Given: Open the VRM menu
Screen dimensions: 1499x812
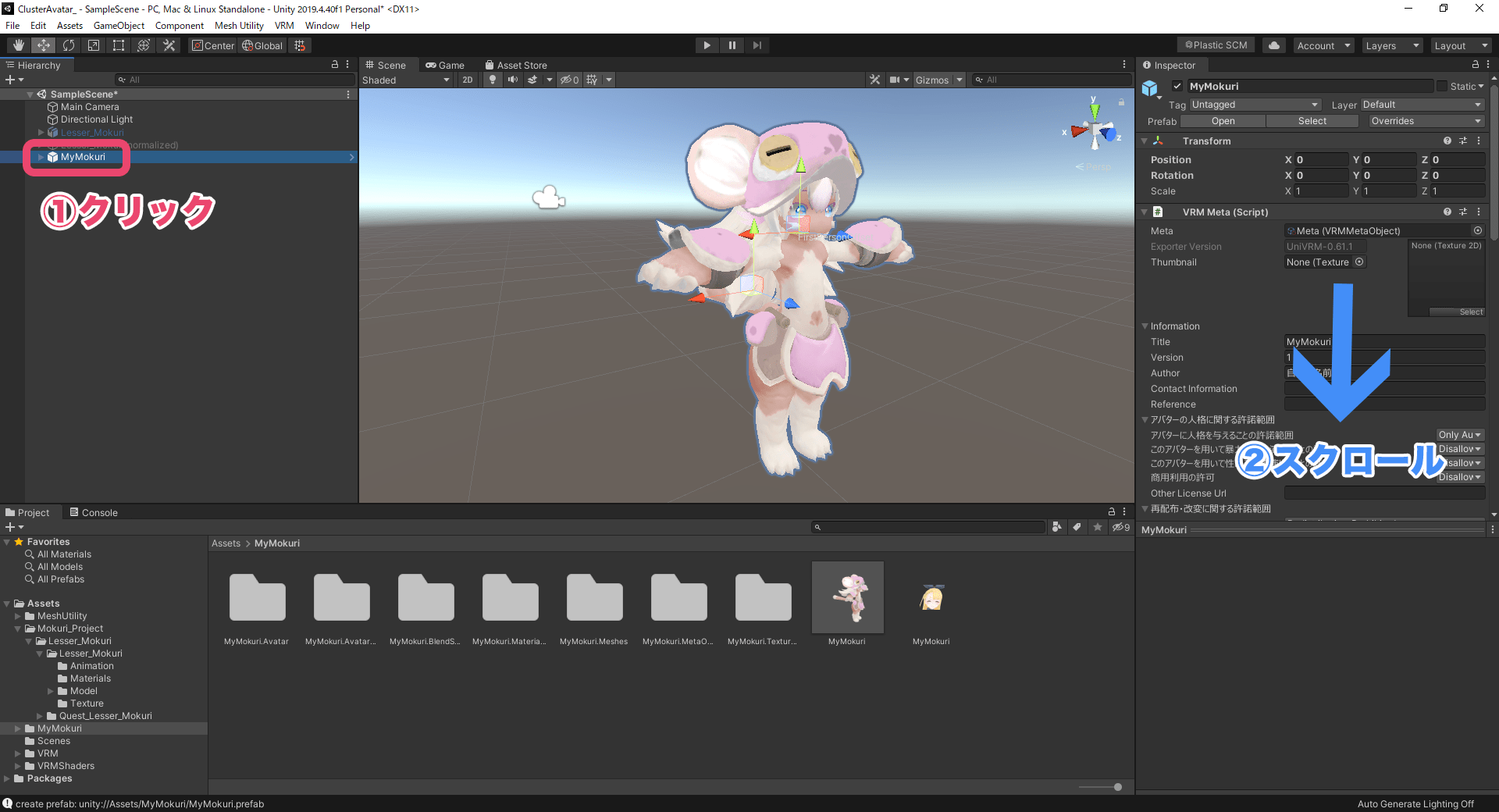Looking at the screenshot, I should pos(284,25).
